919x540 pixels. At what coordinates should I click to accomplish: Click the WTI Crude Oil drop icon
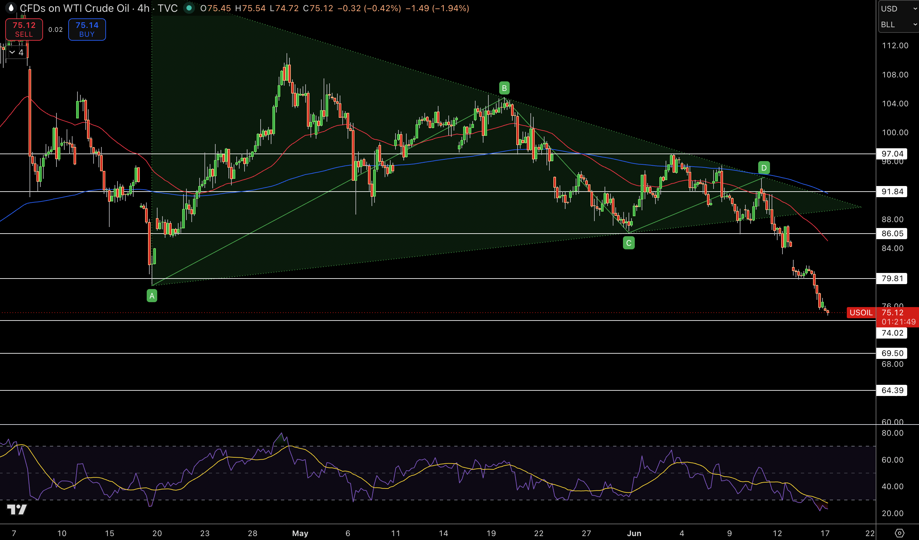pos(11,8)
